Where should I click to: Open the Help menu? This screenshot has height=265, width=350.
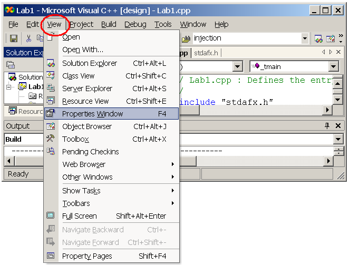tap(221, 24)
